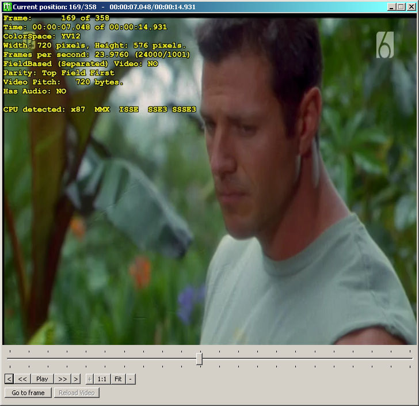This screenshot has height=406, width=419.
Task: Advance one frame with the > button
Action: pos(76,379)
